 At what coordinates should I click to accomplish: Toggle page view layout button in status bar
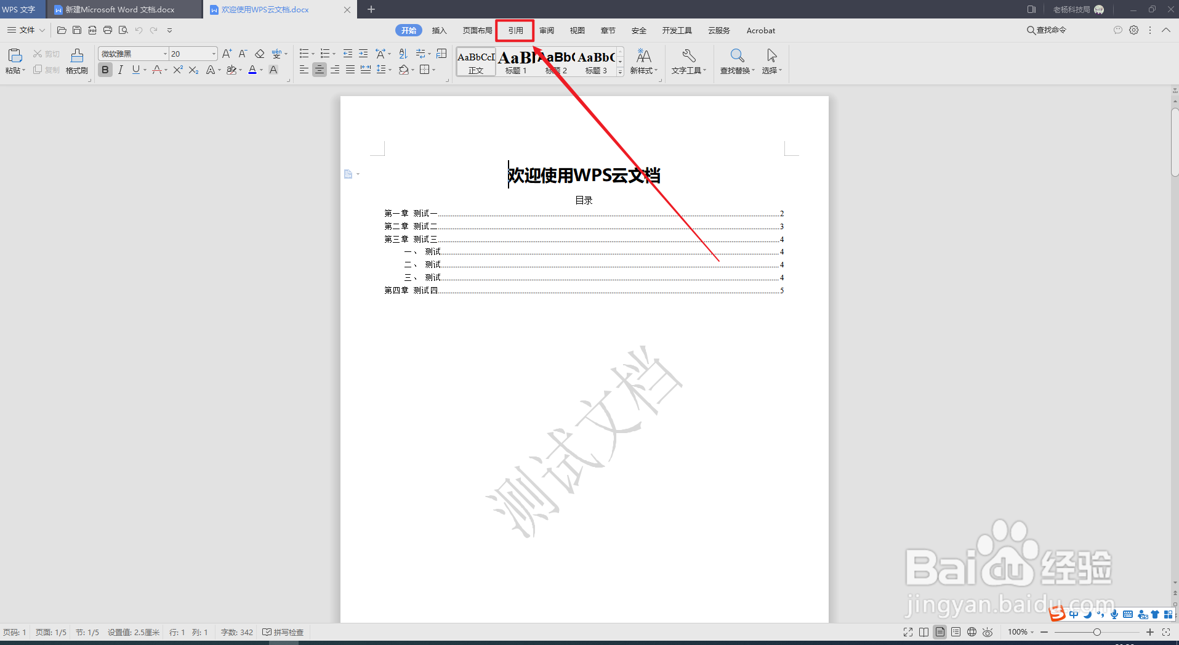[x=940, y=632]
